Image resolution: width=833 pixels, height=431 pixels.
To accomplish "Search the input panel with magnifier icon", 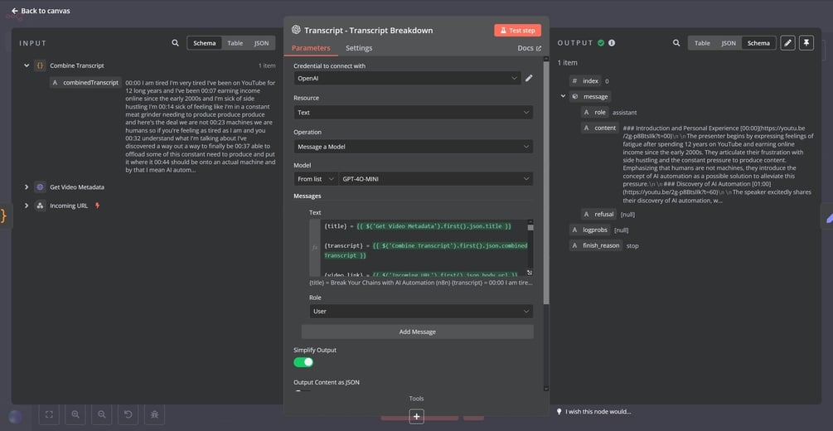I will click(x=176, y=43).
